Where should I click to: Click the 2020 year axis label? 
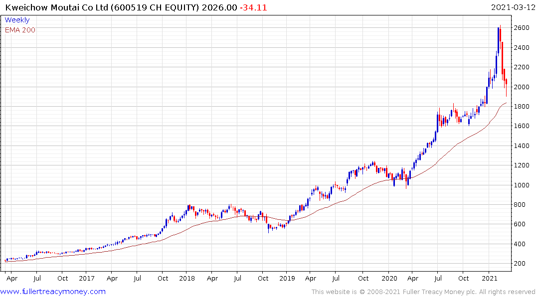coord(389,278)
